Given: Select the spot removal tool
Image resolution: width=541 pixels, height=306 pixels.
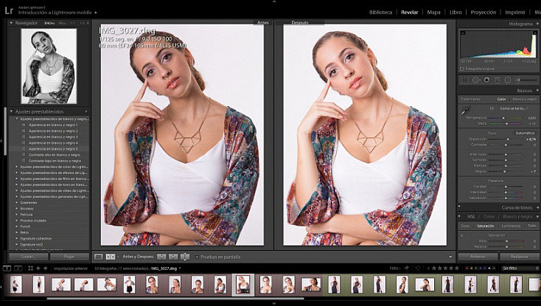Looking at the screenshot, I should click(476, 80).
